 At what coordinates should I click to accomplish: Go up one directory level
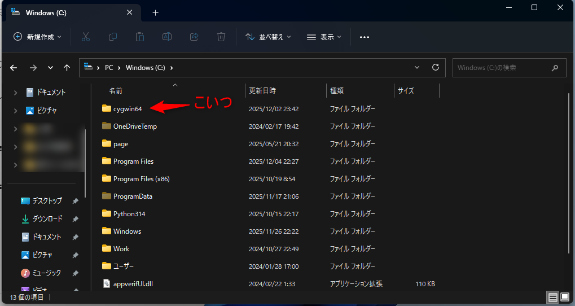pos(67,68)
